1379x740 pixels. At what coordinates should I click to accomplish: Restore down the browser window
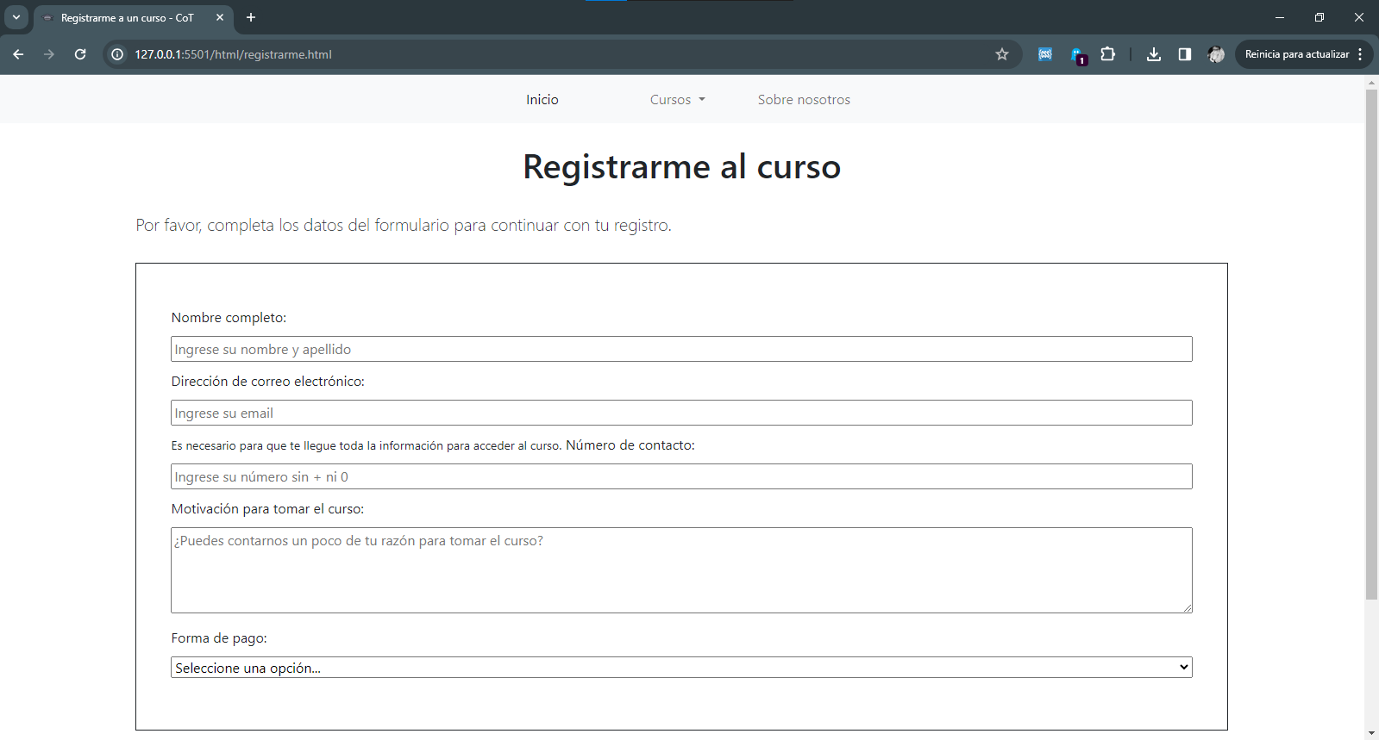pyautogui.click(x=1319, y=17)
